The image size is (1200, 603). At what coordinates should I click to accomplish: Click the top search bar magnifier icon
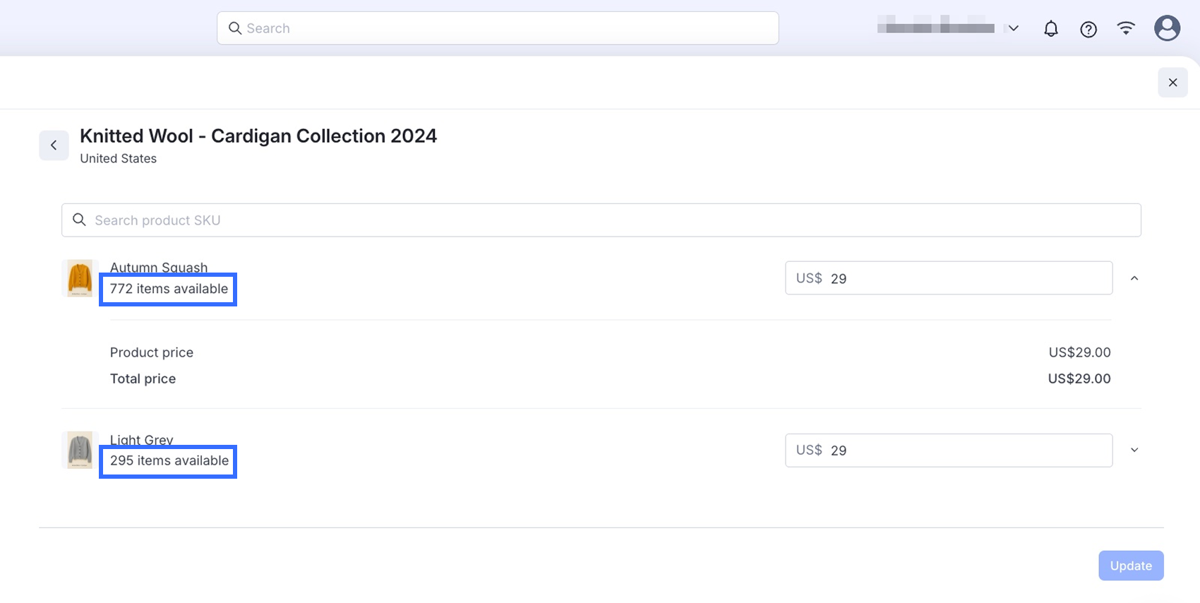tap(235, 28)
